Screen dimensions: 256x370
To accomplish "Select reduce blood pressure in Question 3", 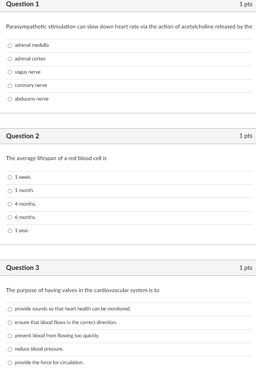I will pyautogui.click(x=9, y=349).
